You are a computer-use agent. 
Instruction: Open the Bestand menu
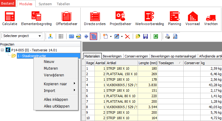[8, 3]
